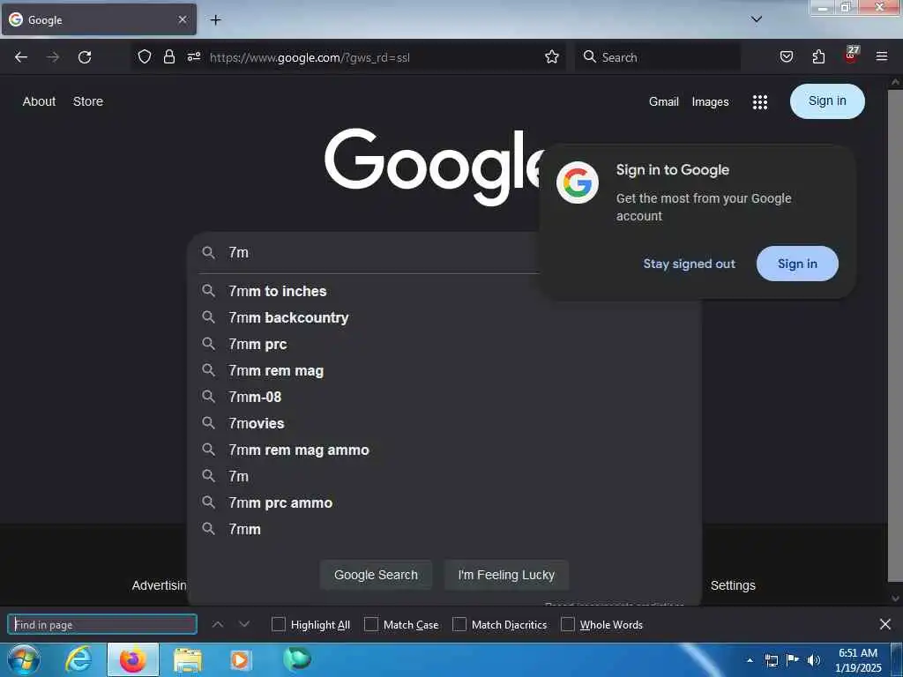Open the Action Center flag icon
Image resolution: width=903 pixels, height=677 pixels.
click(793, 660)
